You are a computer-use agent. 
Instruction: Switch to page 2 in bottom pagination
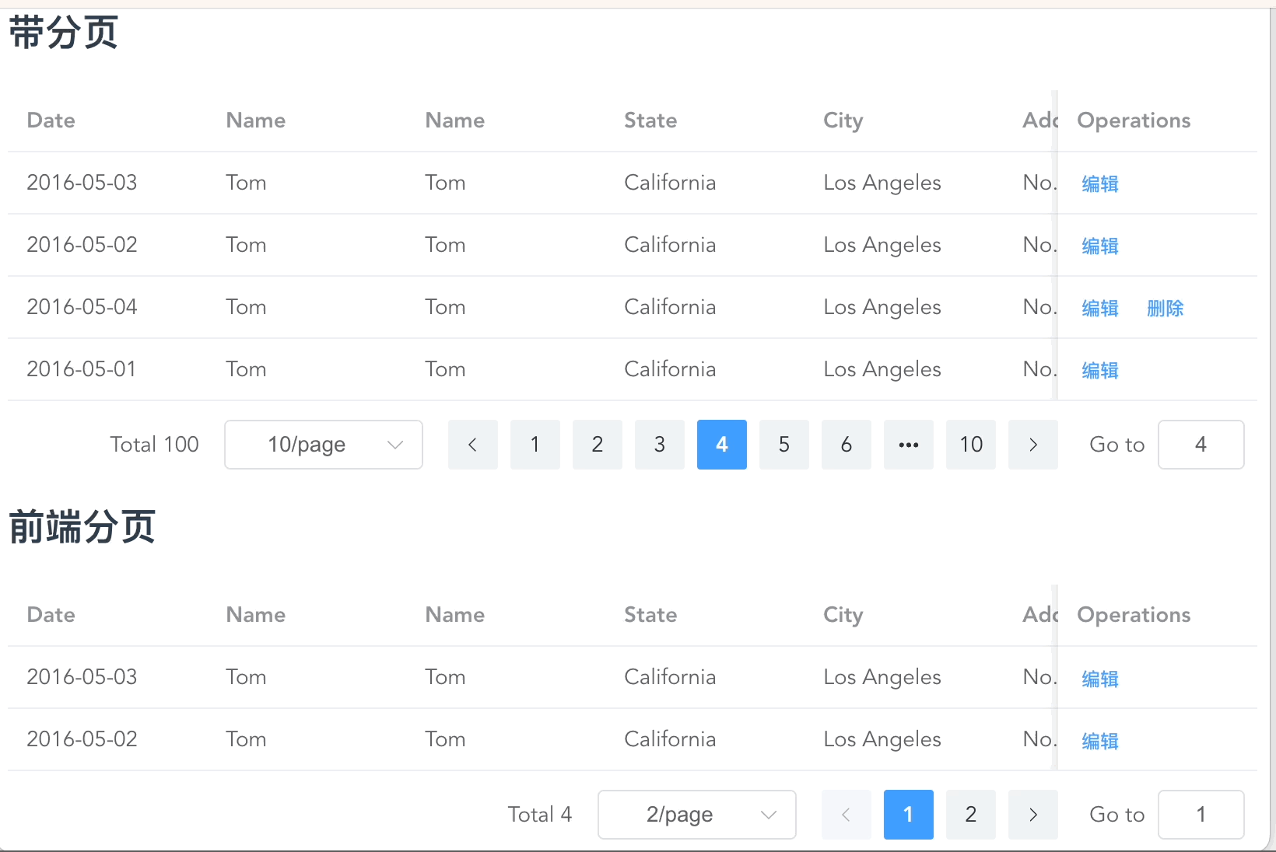970,815
